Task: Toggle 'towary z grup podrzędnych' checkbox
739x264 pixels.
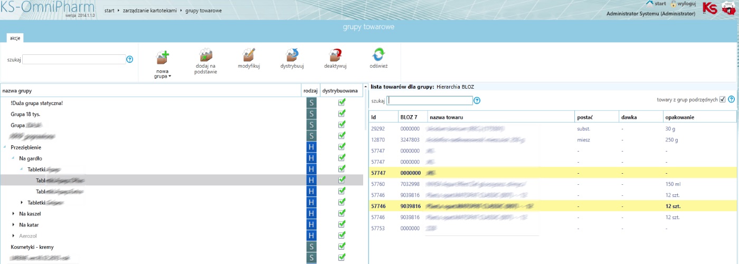Action: (723, 99)
